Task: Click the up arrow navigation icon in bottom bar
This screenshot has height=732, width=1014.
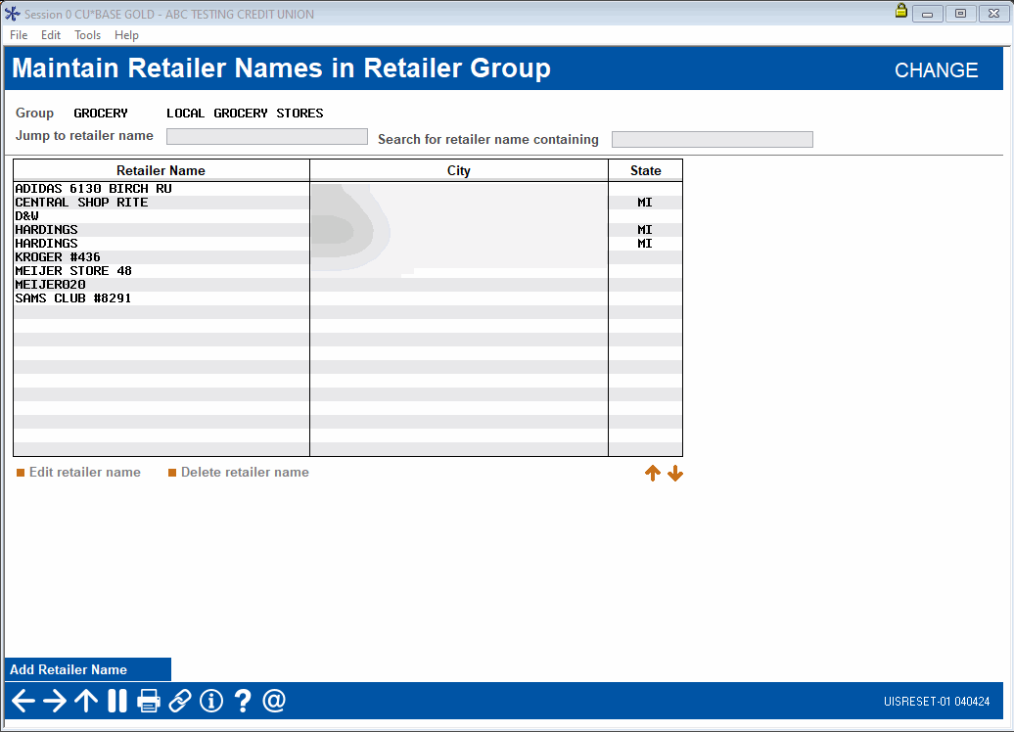Action: pos(86,701)
